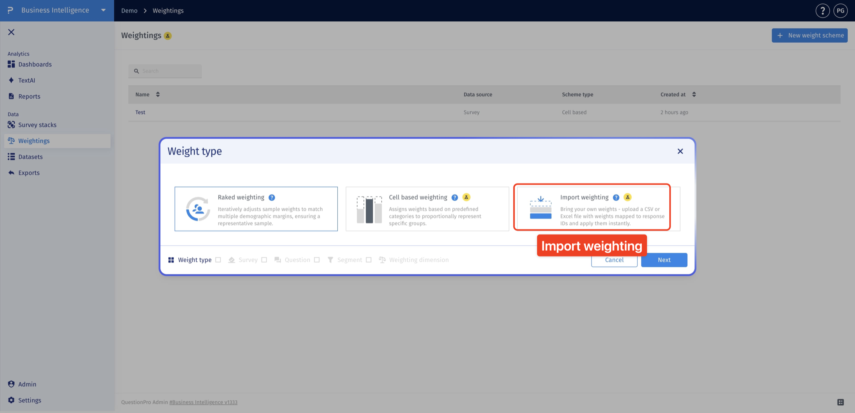Click the checkbox after Question step
The height and width of the screenshot is (413, 855).
(x=317, y=260)
